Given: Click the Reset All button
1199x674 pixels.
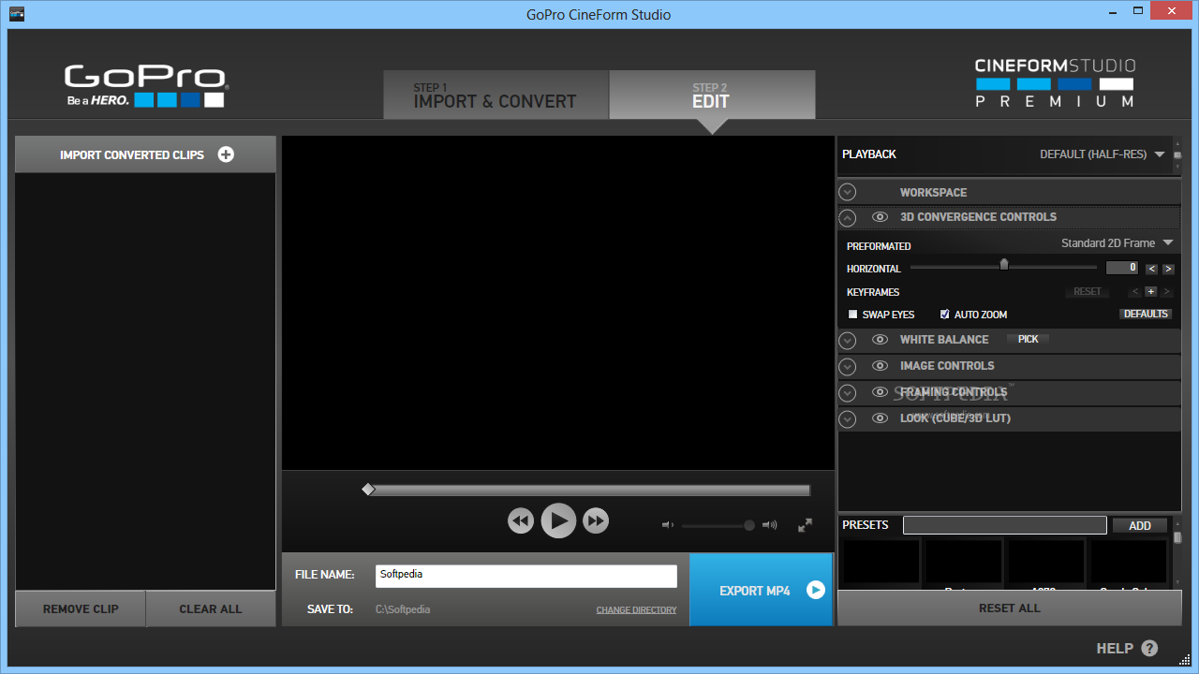Looking at the screenshot, I should tap(1010, 608).
